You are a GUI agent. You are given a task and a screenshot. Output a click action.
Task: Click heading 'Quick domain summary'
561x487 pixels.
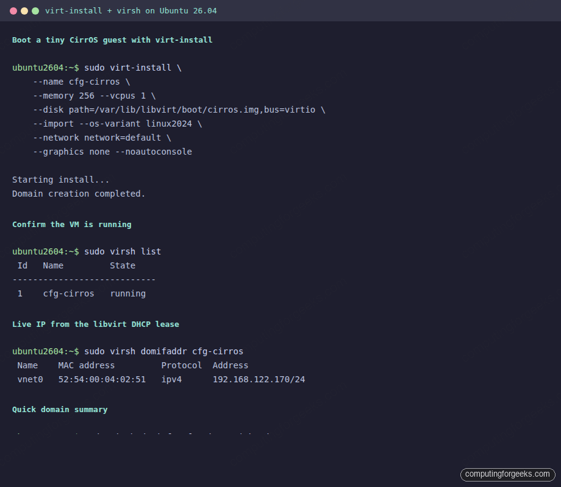60,410
